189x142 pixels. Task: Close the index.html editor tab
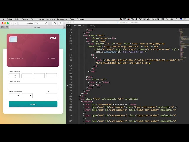pyautogui.click(x=84, y=26)
